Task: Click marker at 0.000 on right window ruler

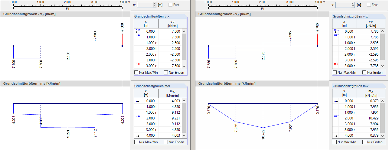Action: tap(208, 6)
